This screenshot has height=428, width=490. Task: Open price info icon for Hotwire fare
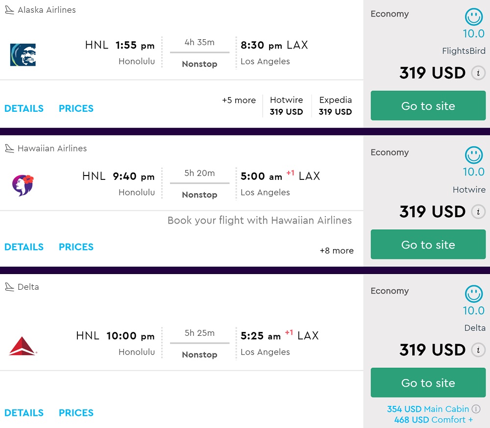pos(478,212)
